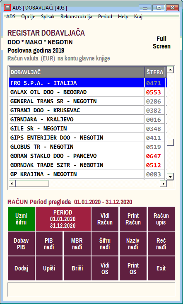The height and width of the screenshot is (304, 183).
Task: Click red code cell 0553
Action: click(155, 92)
